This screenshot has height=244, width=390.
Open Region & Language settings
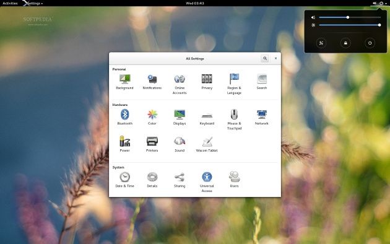pos(234,84)
